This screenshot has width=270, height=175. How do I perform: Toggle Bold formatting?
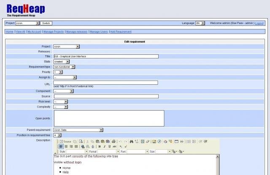(x=100, y=146)
